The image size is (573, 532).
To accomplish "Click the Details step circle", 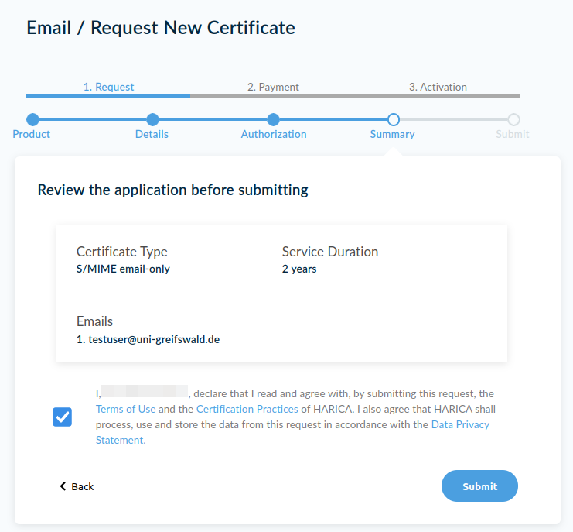I will click(152, 120).
